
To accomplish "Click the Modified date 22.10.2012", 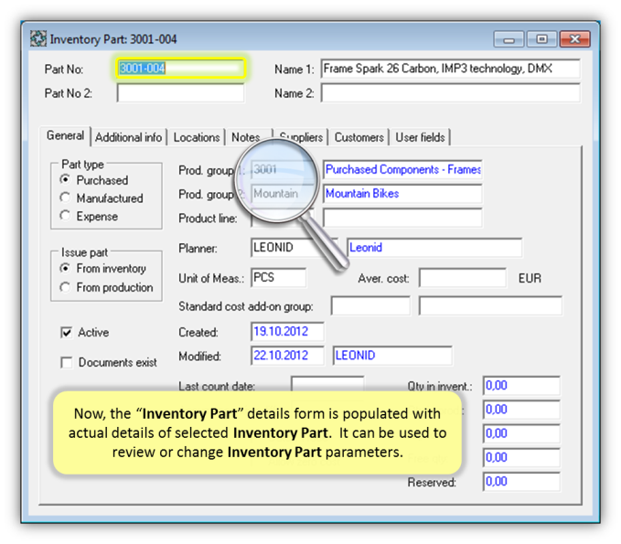I will coord(287,356).
